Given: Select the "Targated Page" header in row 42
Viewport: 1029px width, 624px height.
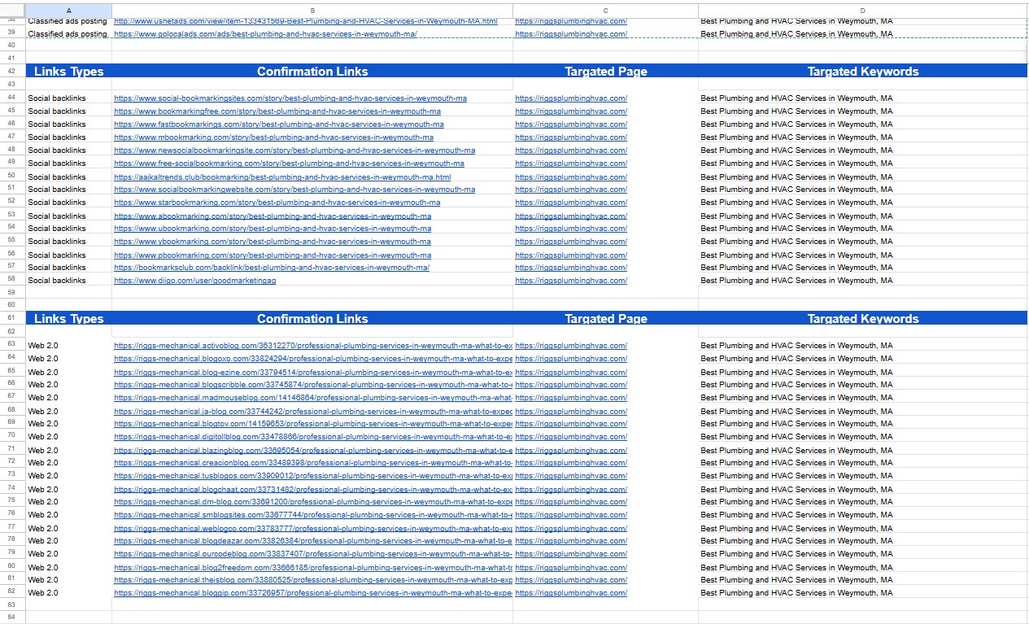Looking at the screenshot, I should (606, 72).
